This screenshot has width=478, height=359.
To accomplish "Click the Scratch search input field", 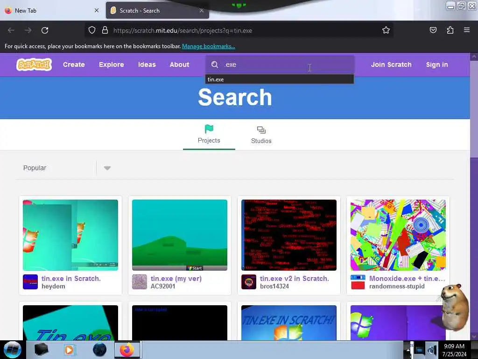I will [x=280, y=65].
